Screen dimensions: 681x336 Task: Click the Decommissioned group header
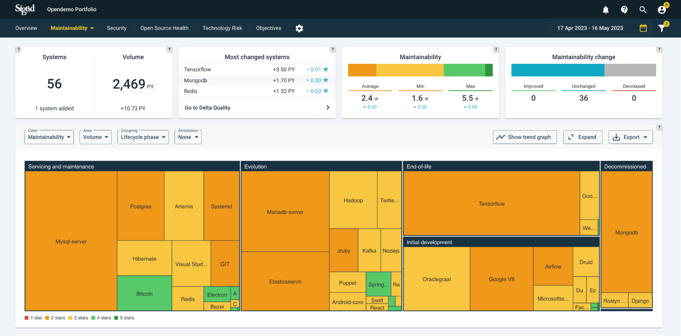pos(626,166)
